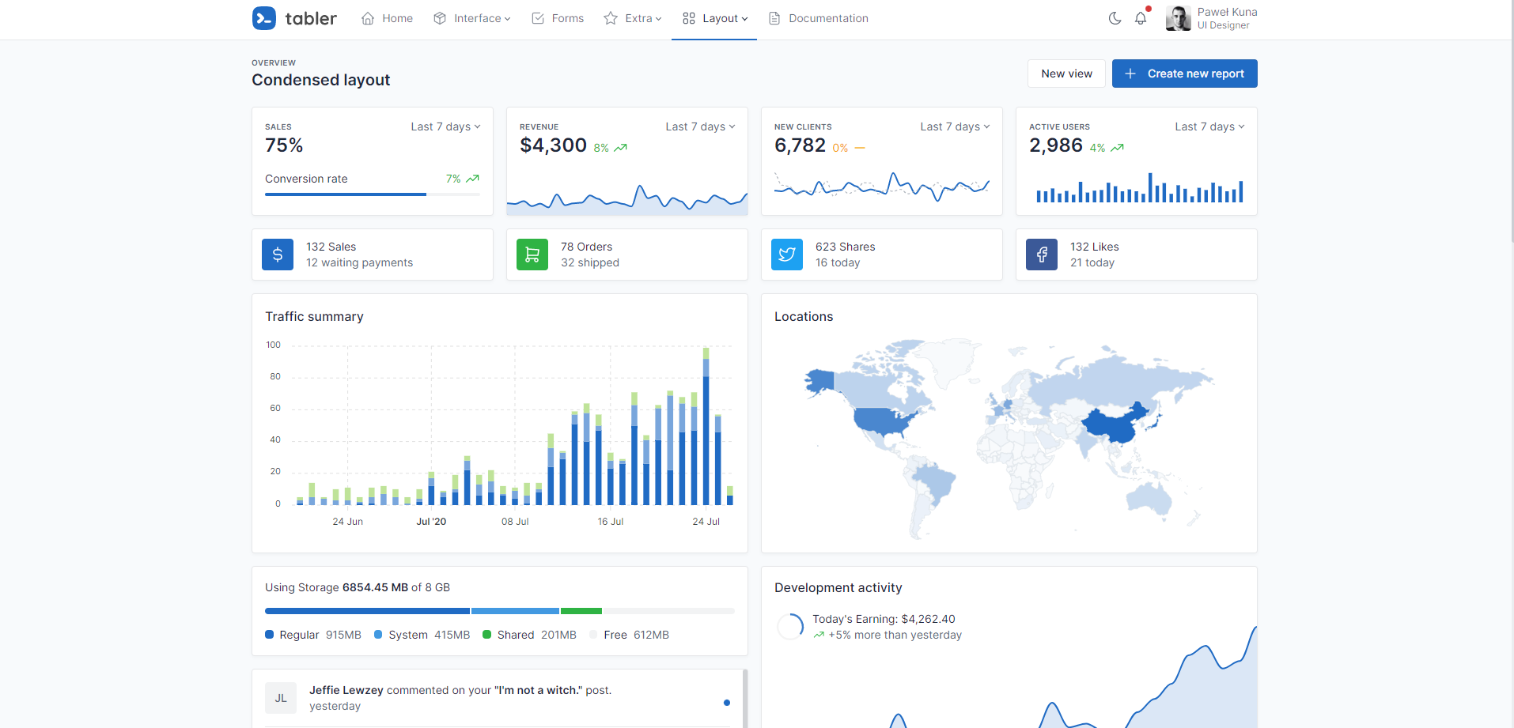Click the plus icon on Create new report
The image size is (1514, 728).
(1131, 74)
